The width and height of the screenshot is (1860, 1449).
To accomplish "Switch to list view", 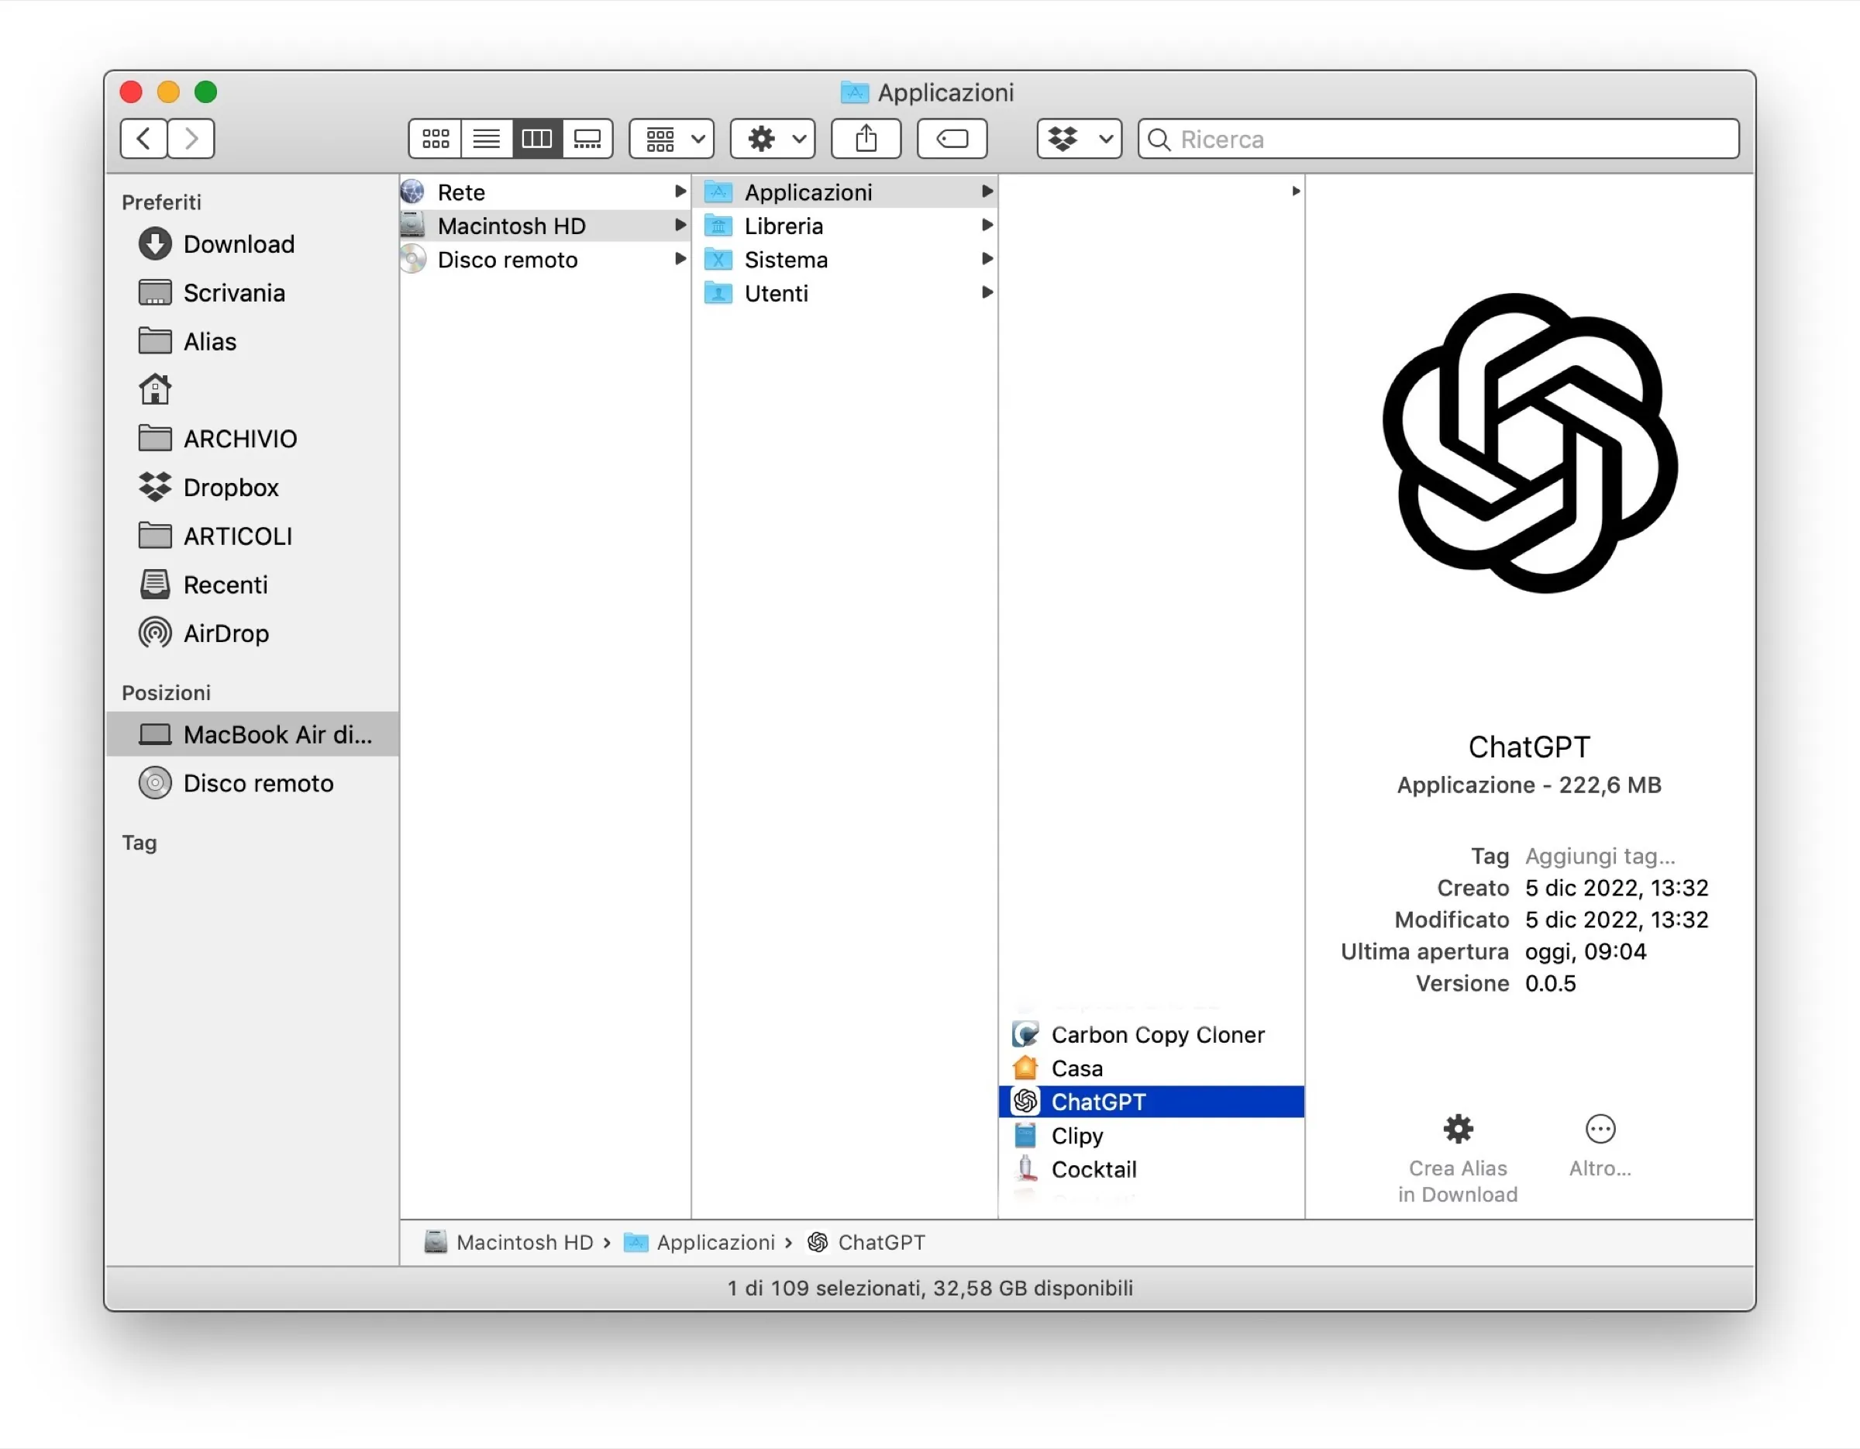I will (x=486, y=138).
